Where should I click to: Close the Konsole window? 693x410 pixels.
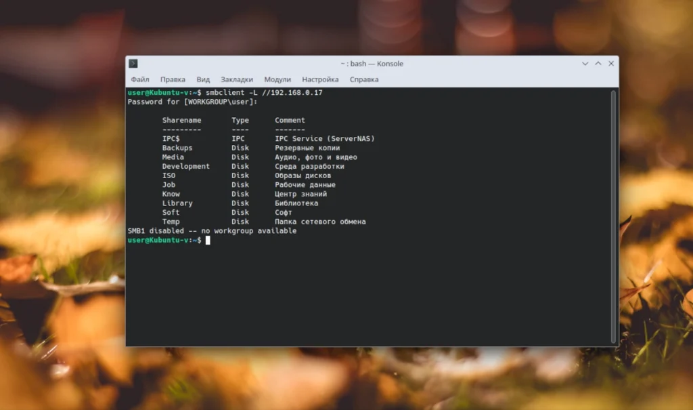(611, 64)
